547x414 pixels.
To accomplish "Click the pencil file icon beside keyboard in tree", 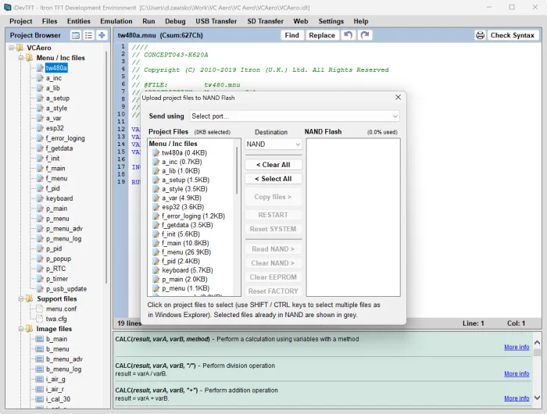I will click(40, 198).
